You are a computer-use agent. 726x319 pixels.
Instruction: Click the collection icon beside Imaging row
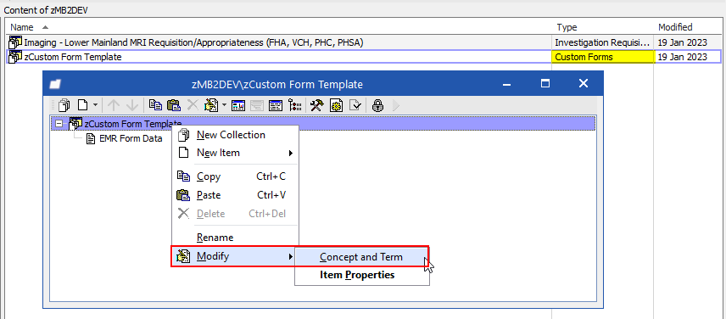[x=15, y=42]
